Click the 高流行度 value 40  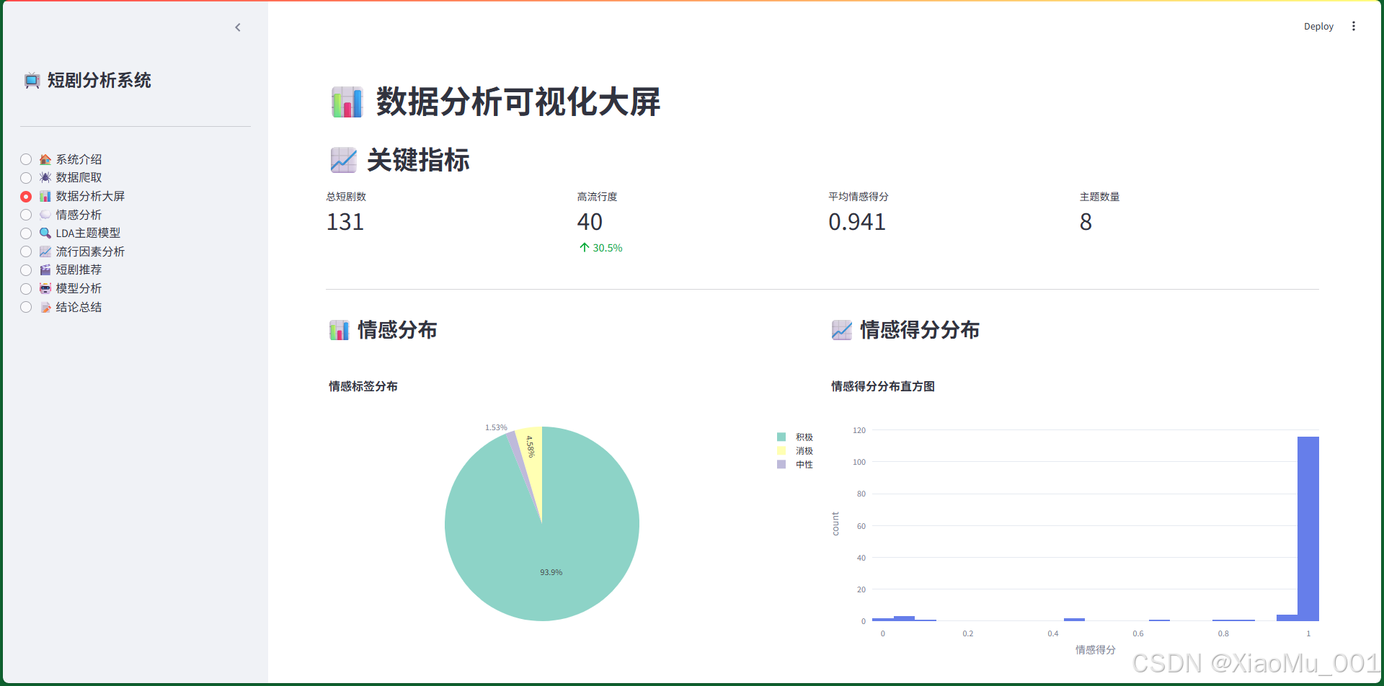(590, 222)
